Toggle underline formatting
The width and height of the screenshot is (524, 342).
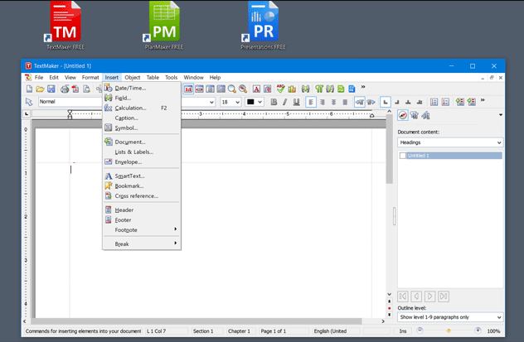click(296, 102)
